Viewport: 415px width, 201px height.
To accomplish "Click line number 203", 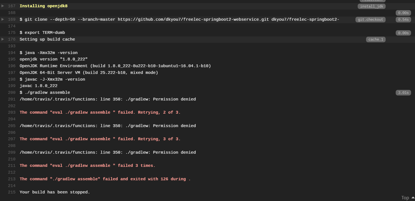I will click(11, 112).
